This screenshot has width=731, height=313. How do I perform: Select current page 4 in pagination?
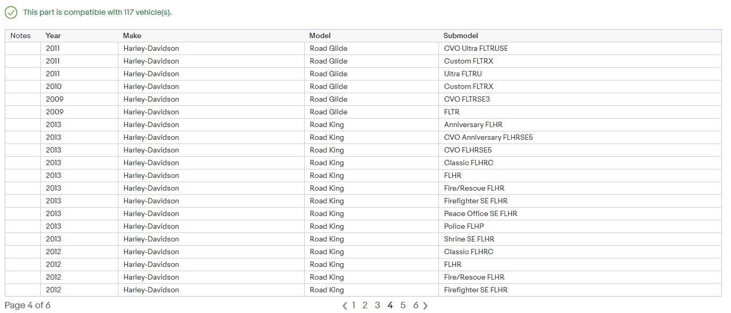(390, 305)
